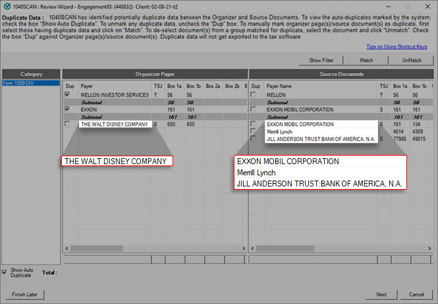Toggle Show Auto Duplicate checkbox
Image resolution: width=438 pixels, height=304 pixels.
pos(5,272)
